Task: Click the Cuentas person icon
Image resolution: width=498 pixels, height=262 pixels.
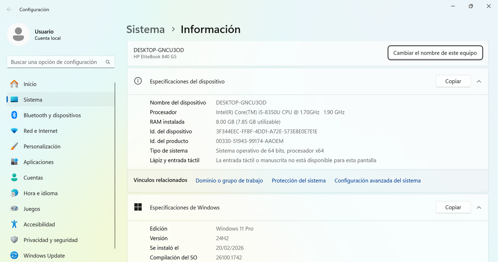Action: point(14,177)
